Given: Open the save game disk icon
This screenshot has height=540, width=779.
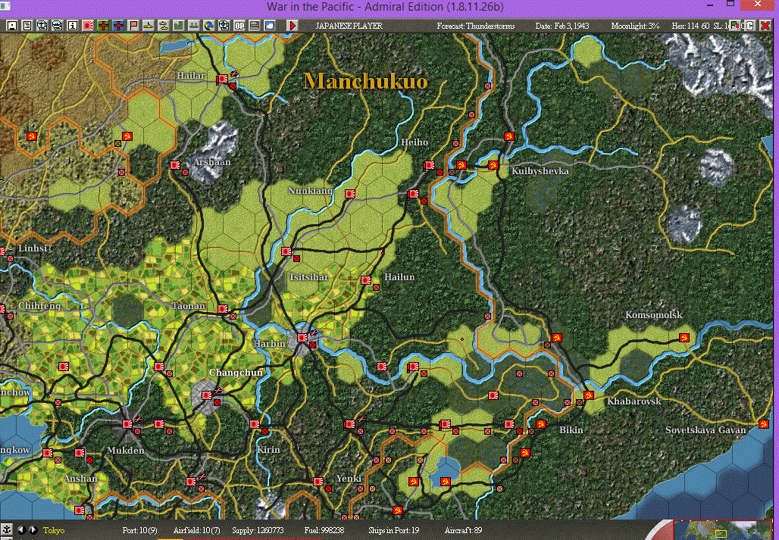Looking at the screenshot, I should (12, 25).
